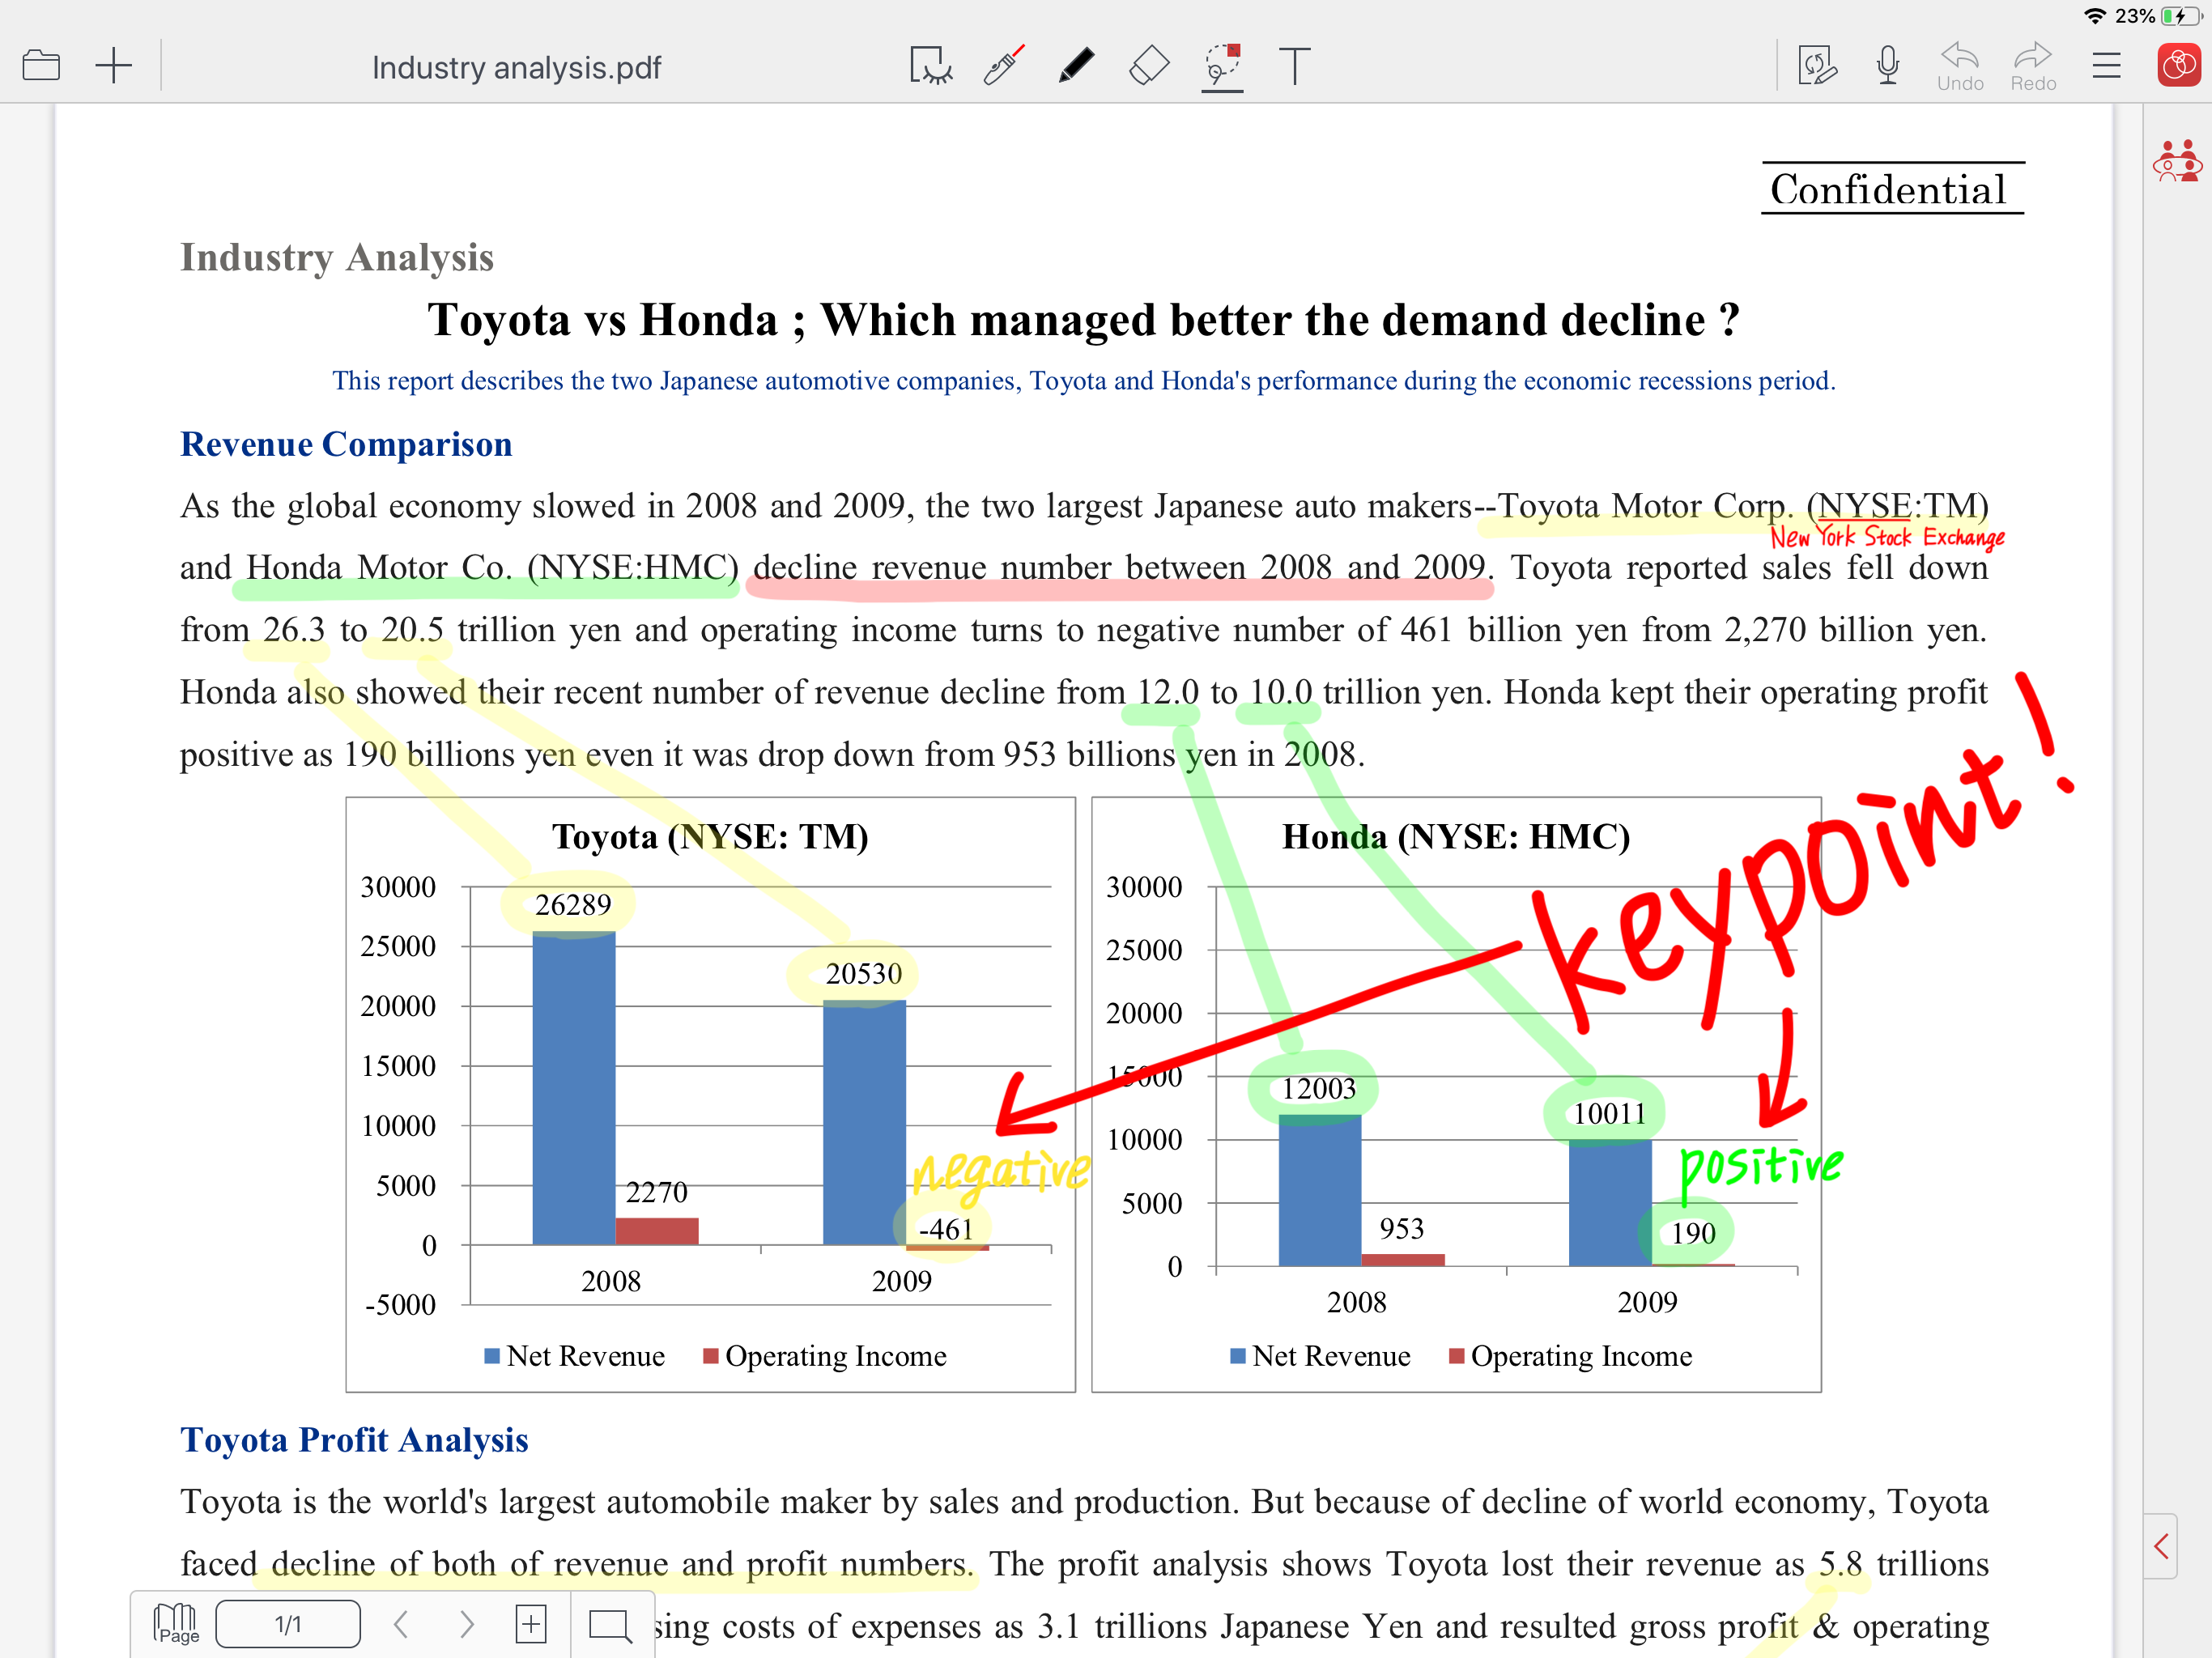This screenshot has width=2212, height=1658.
Task: Pick the lasso selection tool
Action: tap(1222, 66)
